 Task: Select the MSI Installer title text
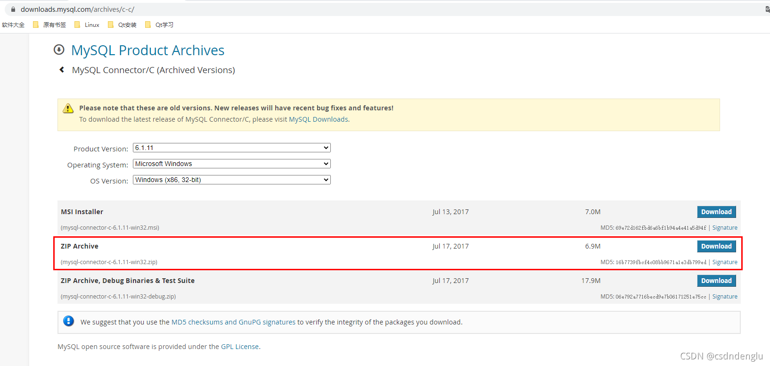pyautogui.click(x=82, y=212)
